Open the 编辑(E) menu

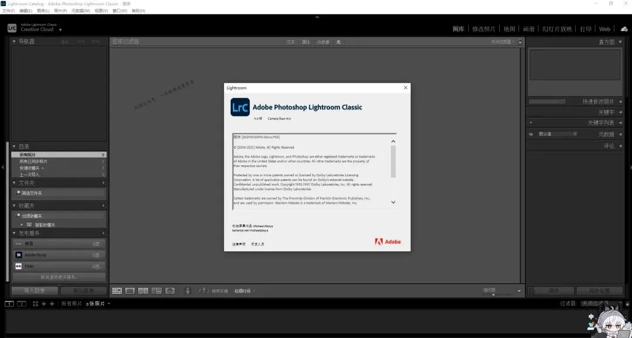(x=26, y=11)
